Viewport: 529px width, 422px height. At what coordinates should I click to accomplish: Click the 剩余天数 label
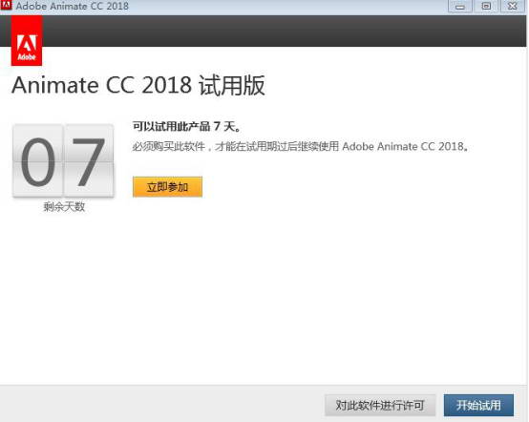tap(64, 206)
